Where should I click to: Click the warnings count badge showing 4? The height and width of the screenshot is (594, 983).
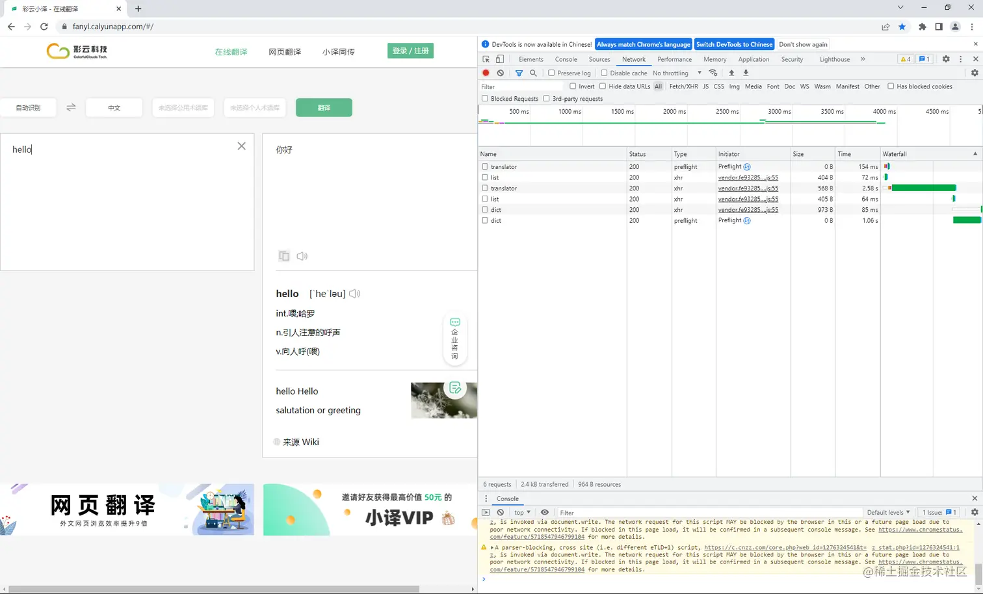(x=905, y=59)
